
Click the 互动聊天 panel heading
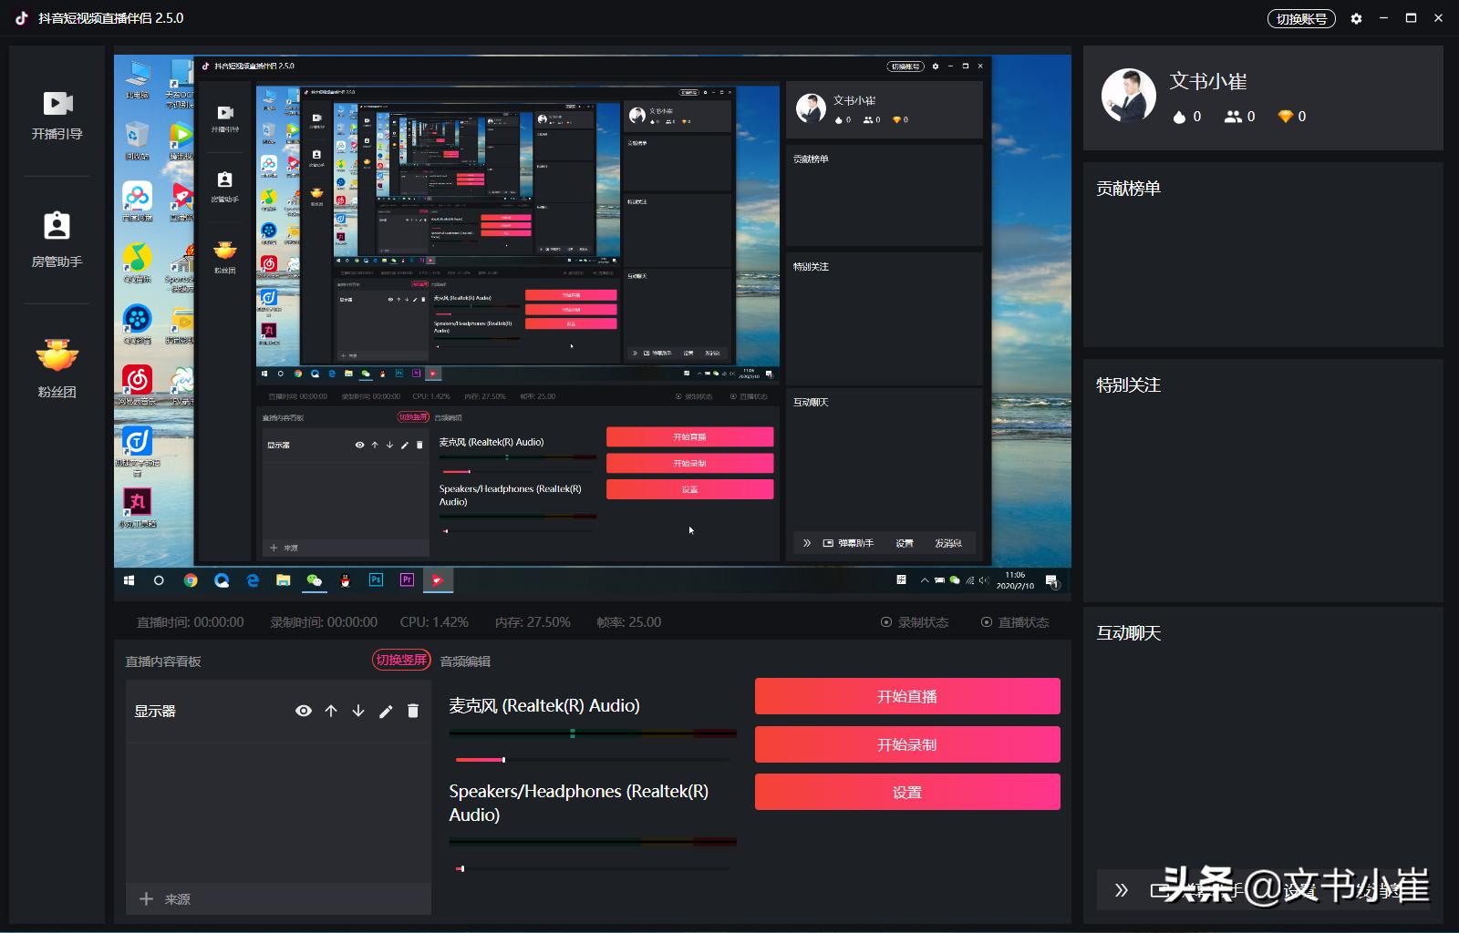coord(1128,633)
